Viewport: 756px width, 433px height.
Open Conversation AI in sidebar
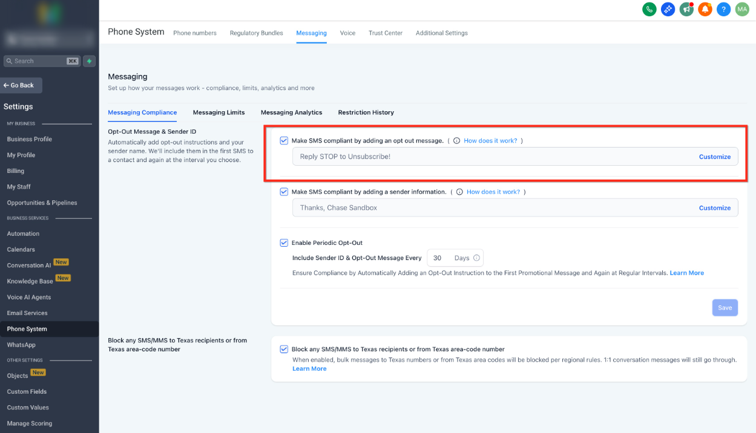click(x=29, y=265)
